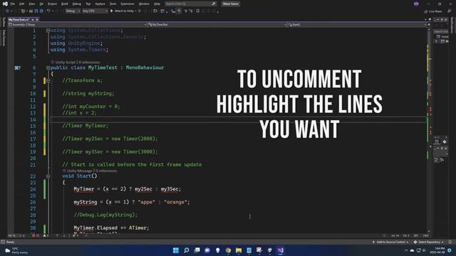The image size is (456, 256).
Task: Open File Explorer from the taskbar
Action: 239,250
